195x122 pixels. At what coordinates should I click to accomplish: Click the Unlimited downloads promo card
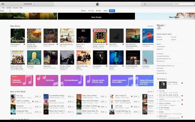point(22,81)
